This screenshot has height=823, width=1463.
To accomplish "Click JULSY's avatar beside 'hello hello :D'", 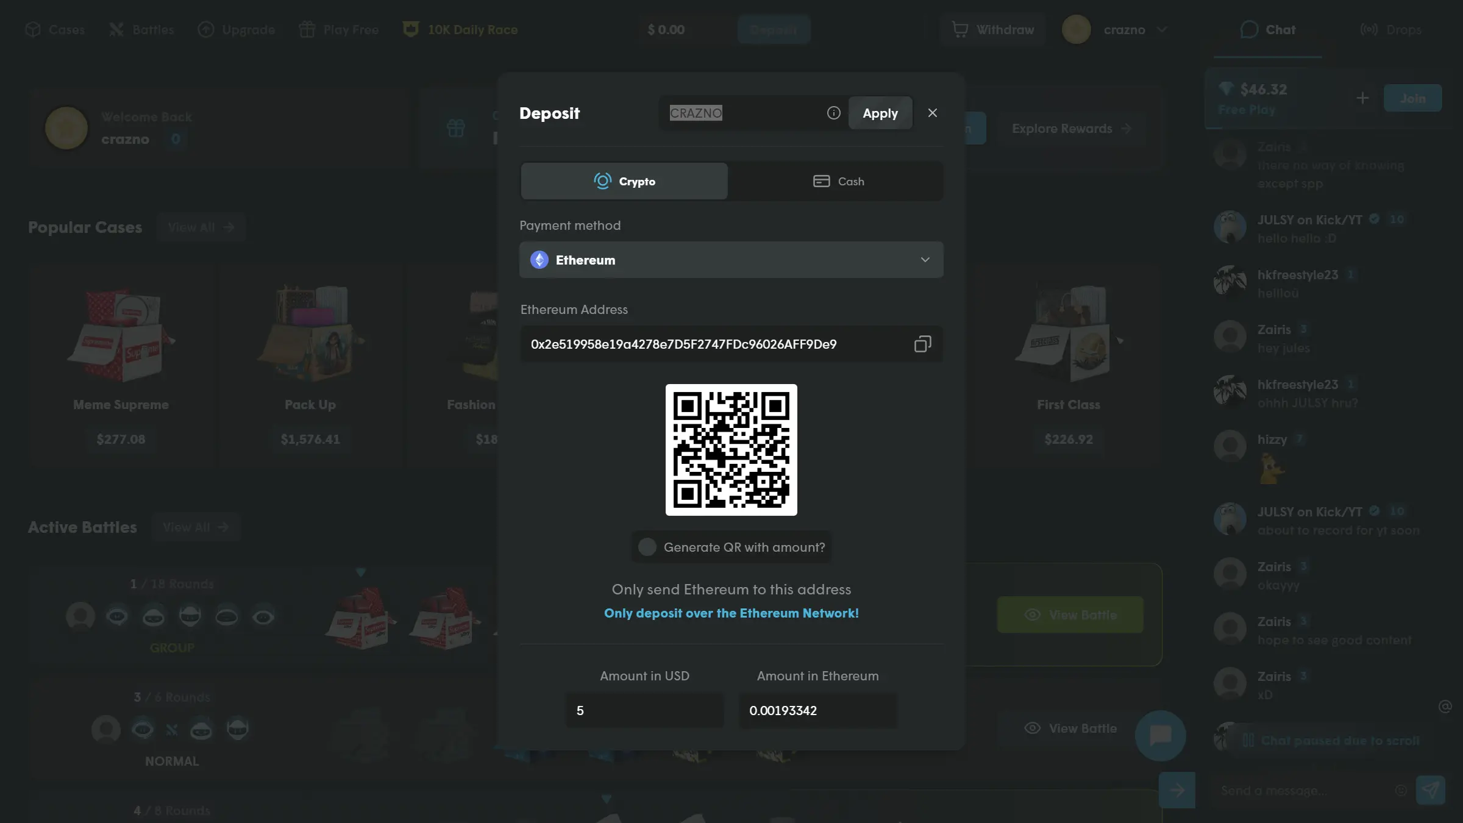I will pyautogui.click(x=1230, y=227).
